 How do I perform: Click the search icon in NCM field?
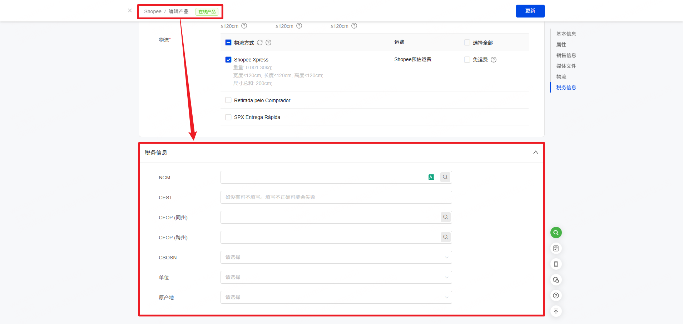pyautogui.click(x=445, y=177)
